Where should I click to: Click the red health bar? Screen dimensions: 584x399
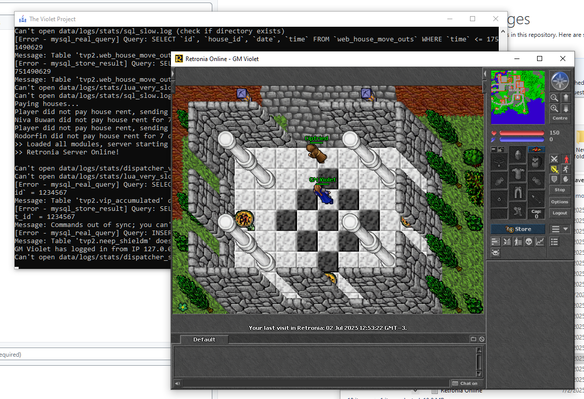tap(521, 133)
